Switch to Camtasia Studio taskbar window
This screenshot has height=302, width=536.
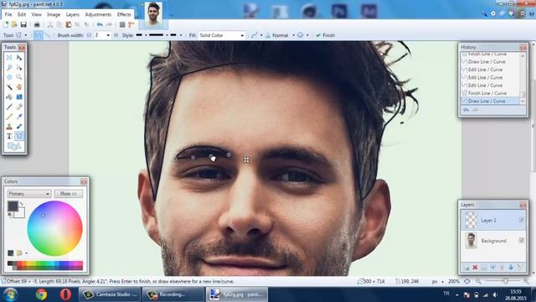point(110,294)
